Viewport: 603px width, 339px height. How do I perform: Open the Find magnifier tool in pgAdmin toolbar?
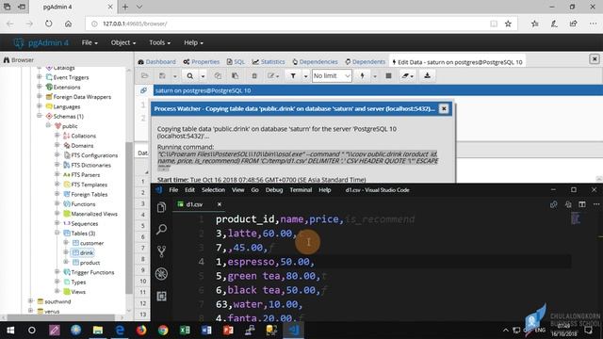pyautogui.click(x=190, y=75)
